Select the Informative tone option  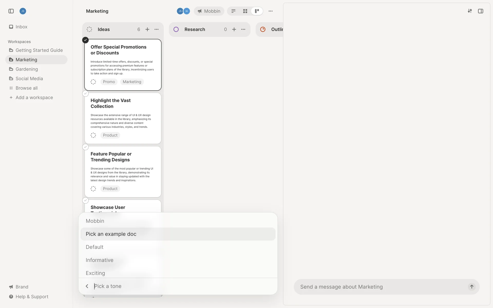(x=99, y=260)
